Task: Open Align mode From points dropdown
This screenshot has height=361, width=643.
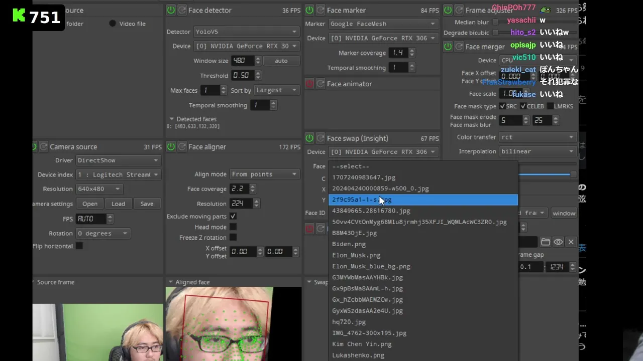Action: pos(264,174)
